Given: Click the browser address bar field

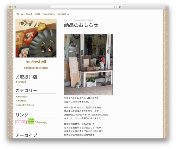Looking at the screenshot, I should coord(83,7).
